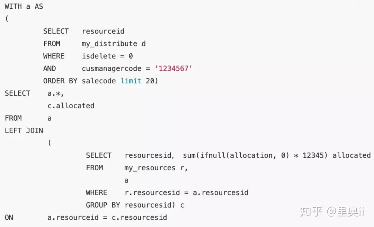Viewport: 374px width, 227px height.
Task: Click the blue 'limit' keyword
Action: pos(131,81)
